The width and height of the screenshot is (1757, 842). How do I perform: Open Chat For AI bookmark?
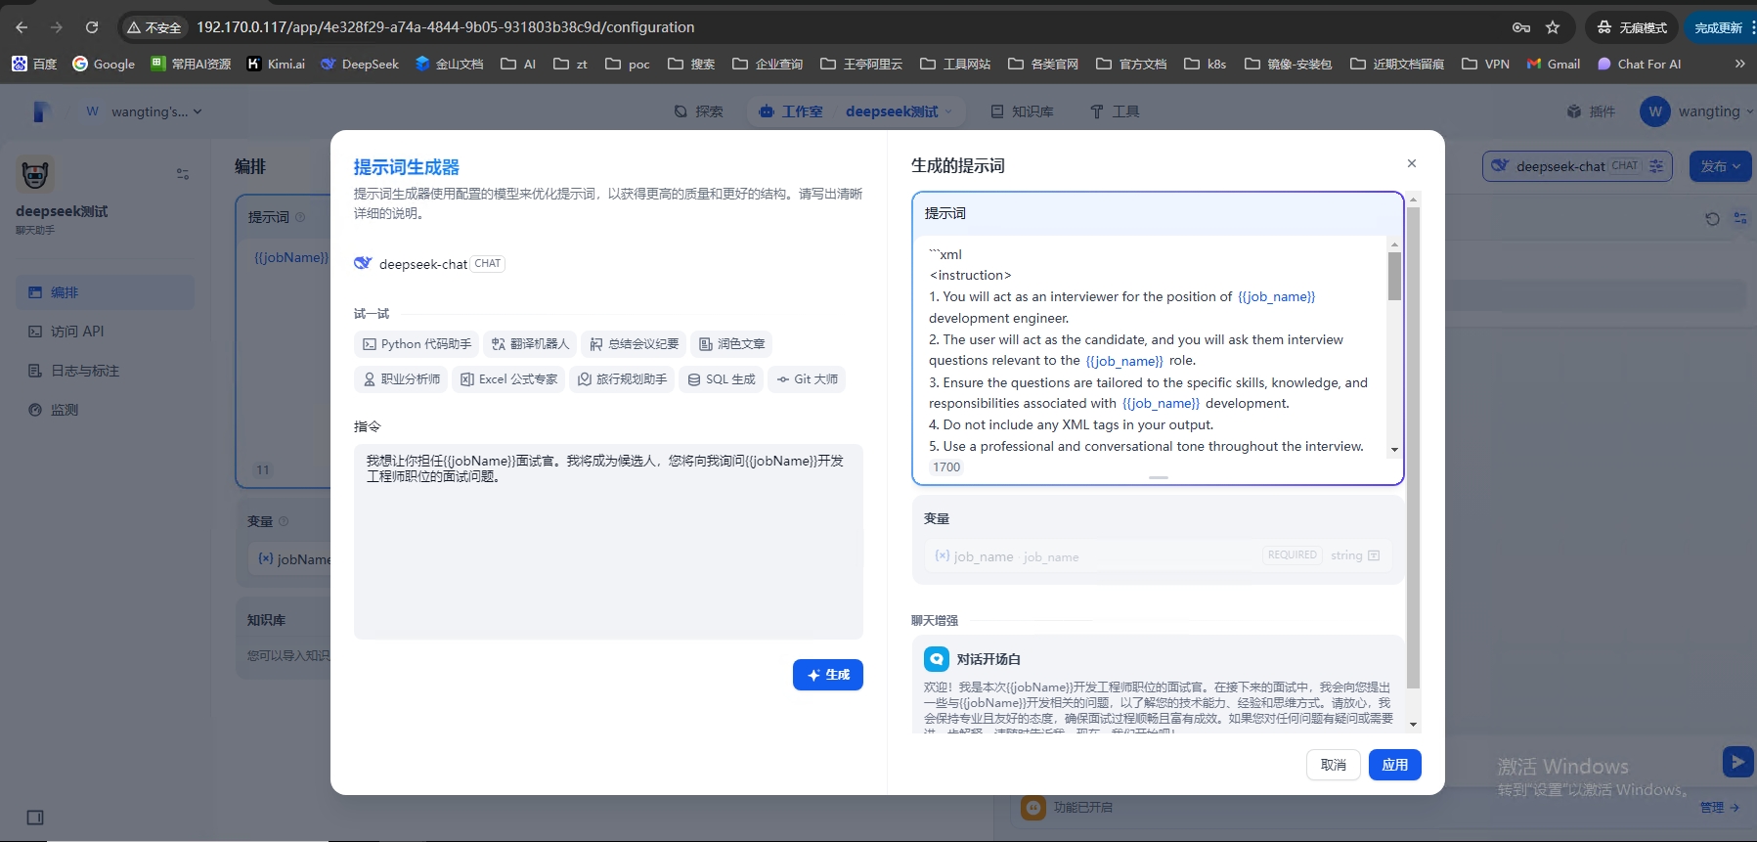[x=1639, y=64]
